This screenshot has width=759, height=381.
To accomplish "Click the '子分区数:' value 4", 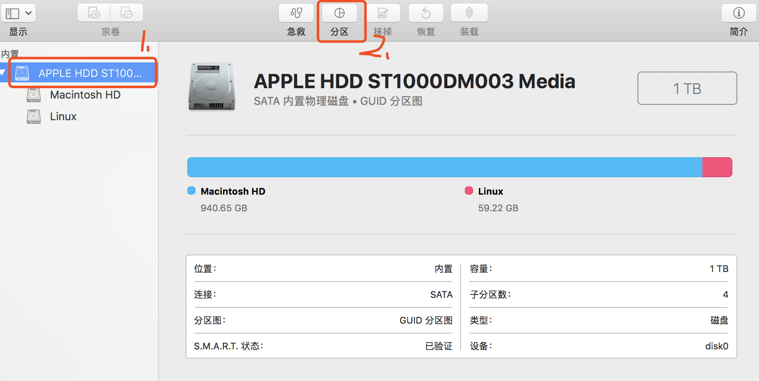I will tap(726, 294).
